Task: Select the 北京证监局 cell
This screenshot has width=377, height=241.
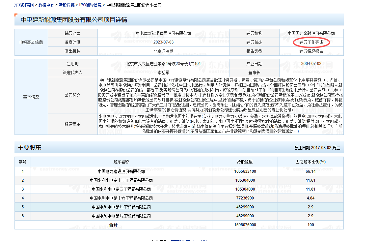Action: pos(164,51)
